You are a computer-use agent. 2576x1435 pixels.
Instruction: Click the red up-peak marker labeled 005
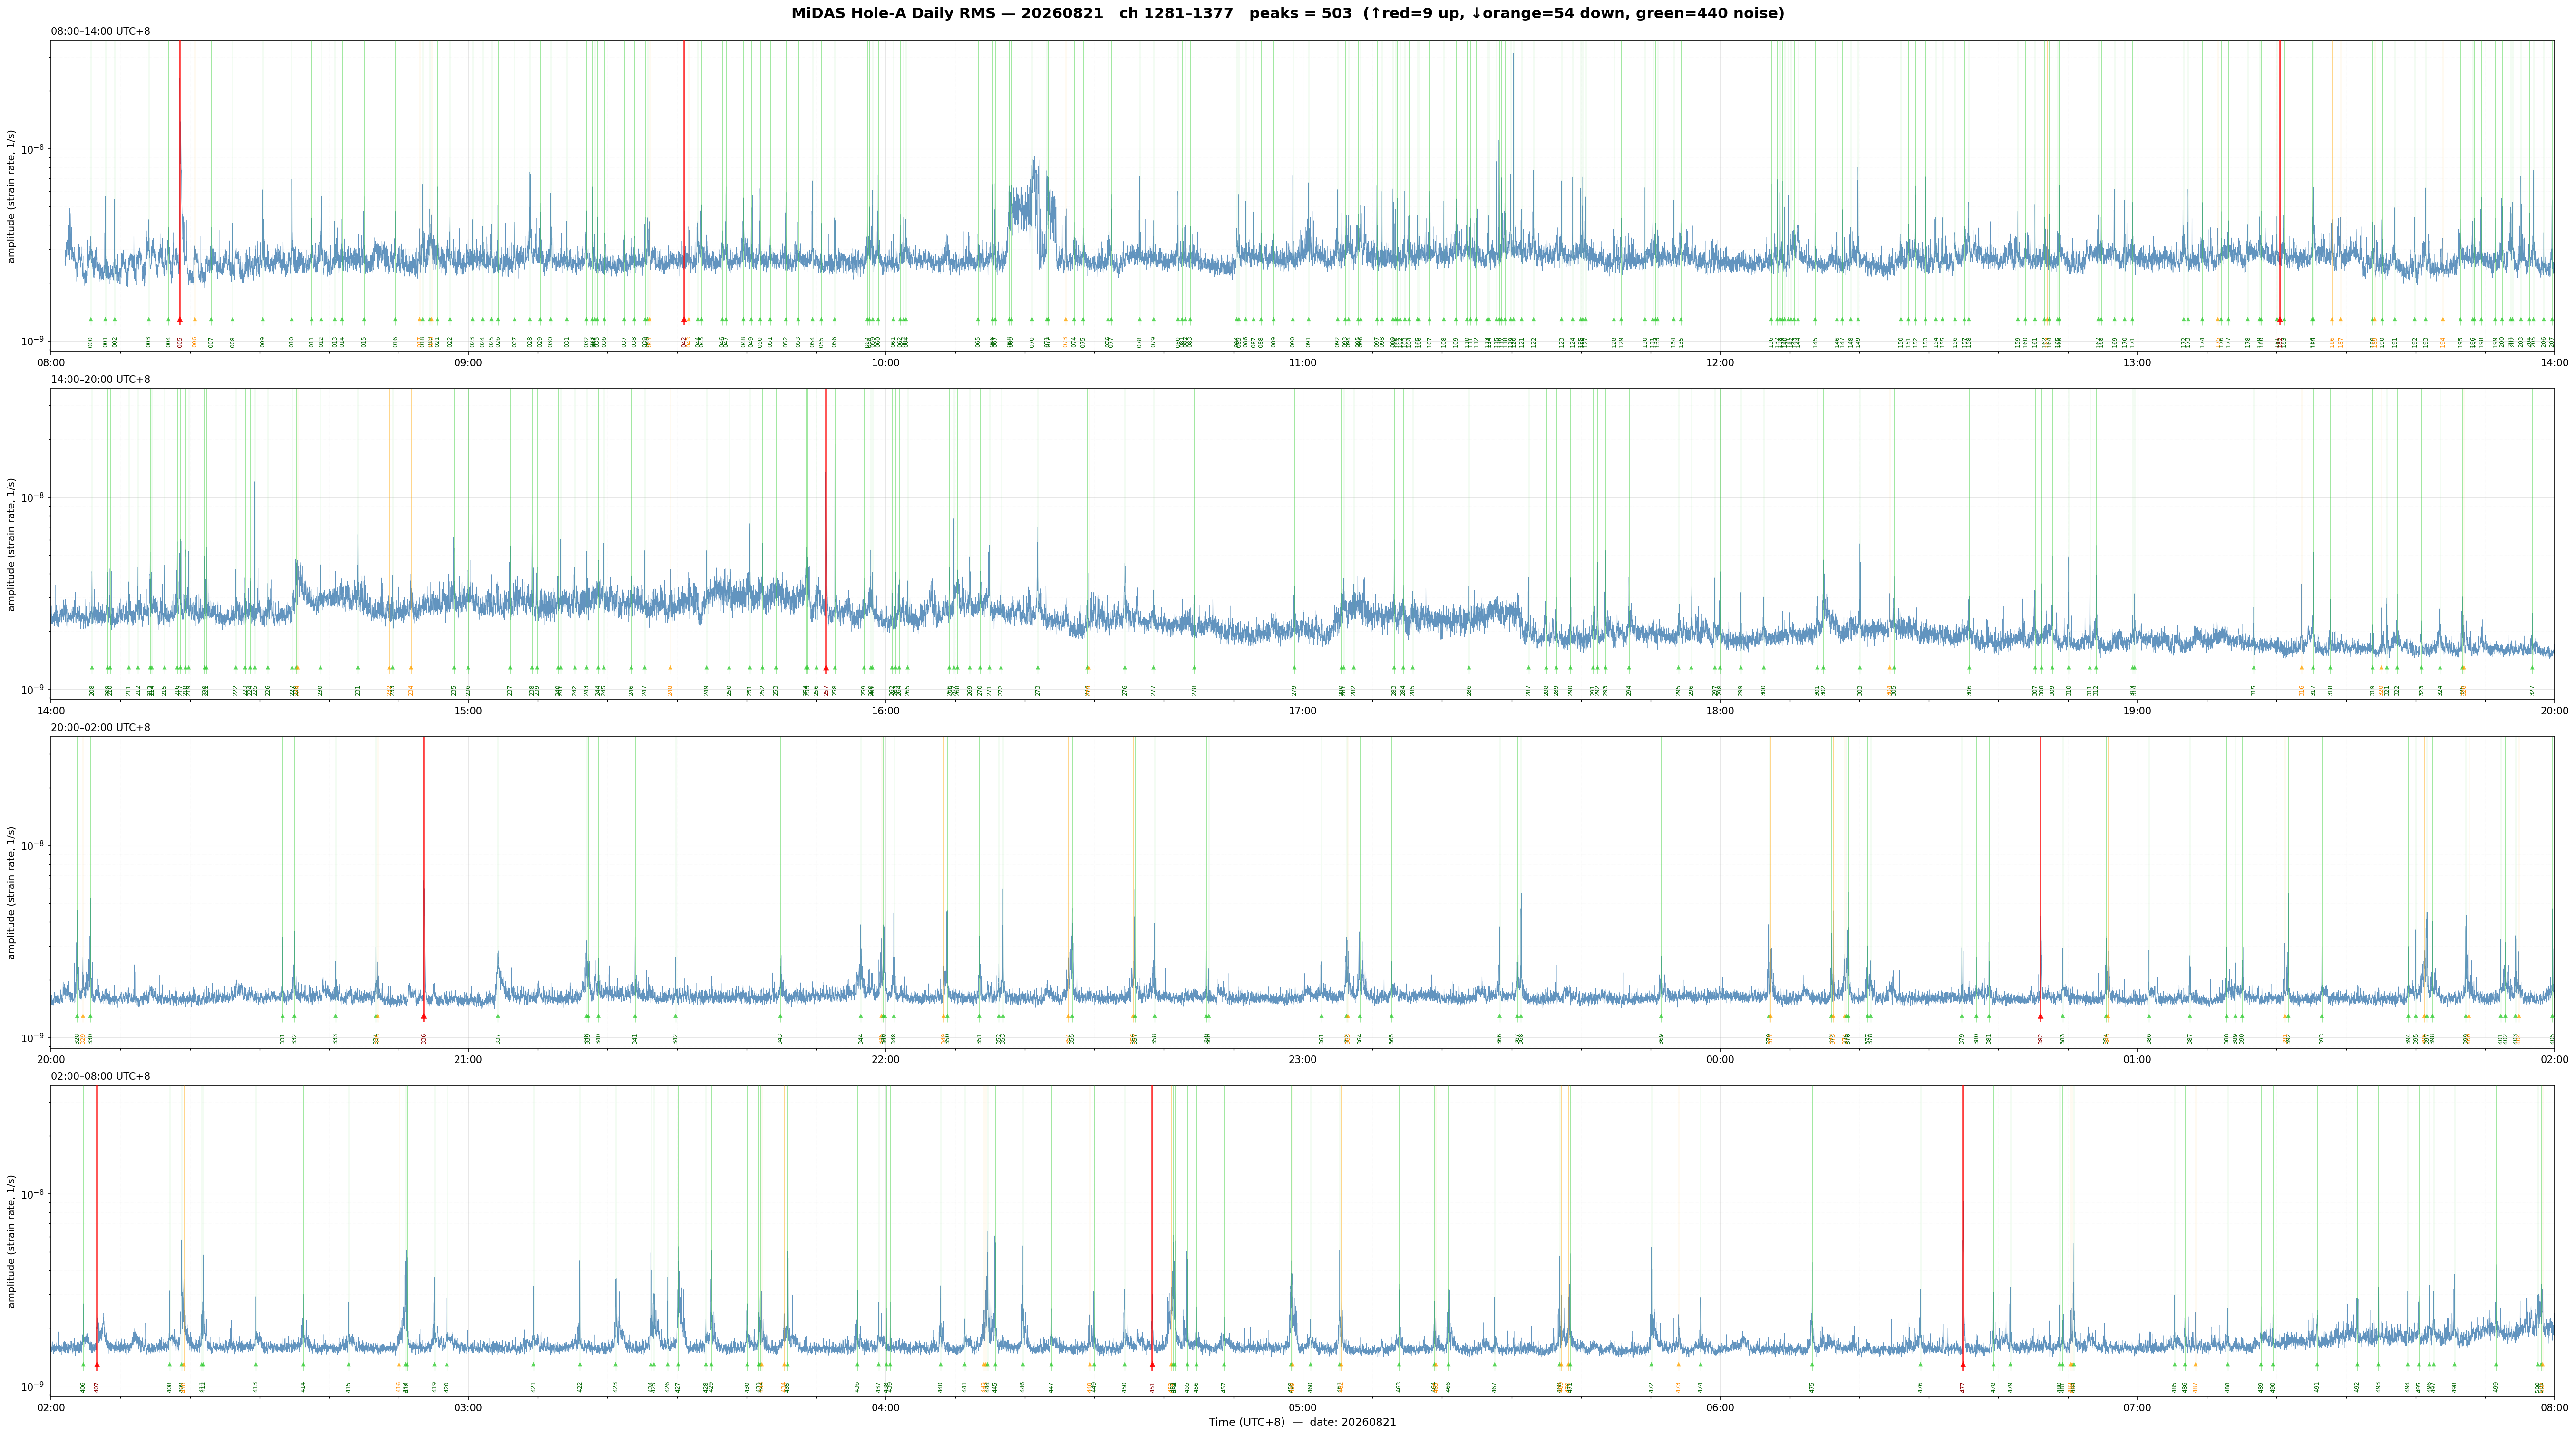[x=180, y=320]
